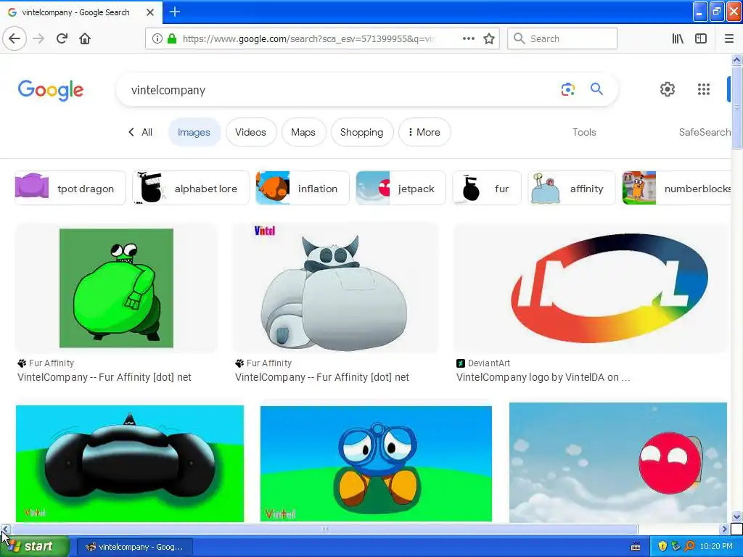
Task: Click the vertical scrollbar down arrow
Action: 736,517
